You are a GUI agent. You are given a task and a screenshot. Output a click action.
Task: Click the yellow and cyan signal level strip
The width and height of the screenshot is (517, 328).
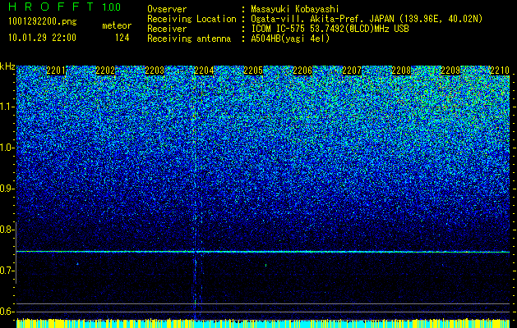[x=263, y=323]
